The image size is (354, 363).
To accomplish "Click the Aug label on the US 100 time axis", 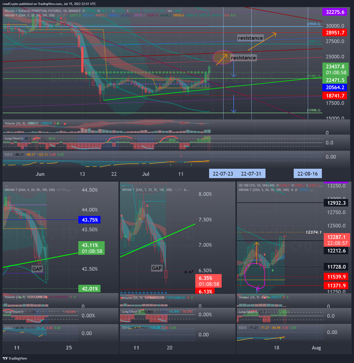I will coord(316,348).
